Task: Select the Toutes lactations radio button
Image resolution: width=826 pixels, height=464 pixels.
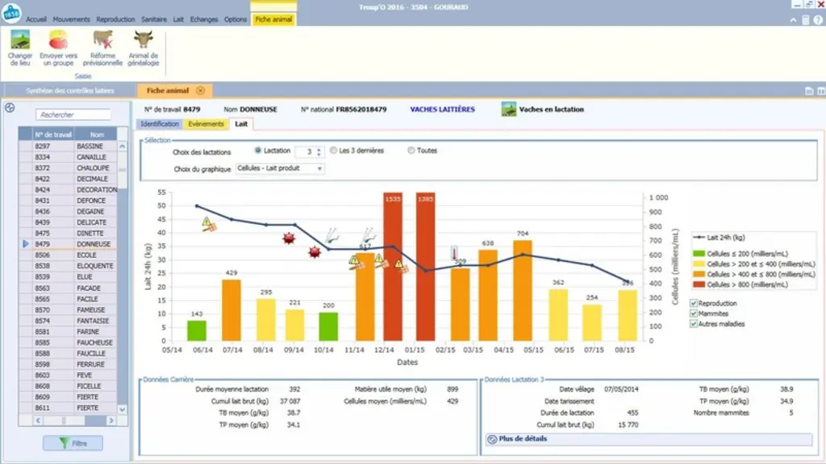Action: [411, 151]
